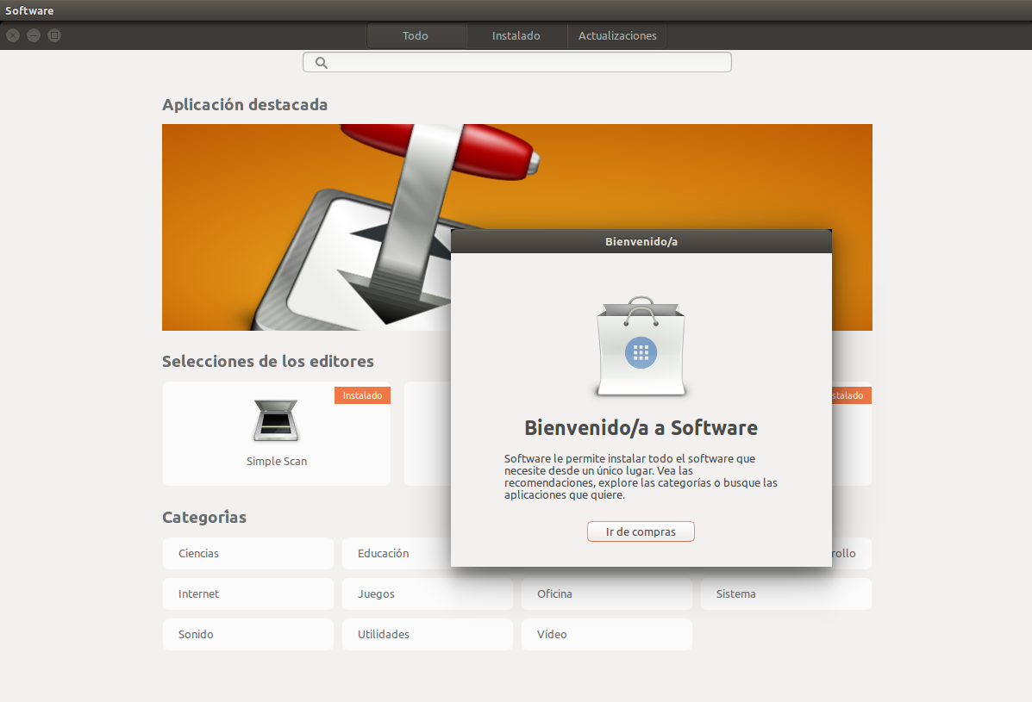Open the Sistema category
Viewport: 1032px width, 702px height.
coord(785,594)
